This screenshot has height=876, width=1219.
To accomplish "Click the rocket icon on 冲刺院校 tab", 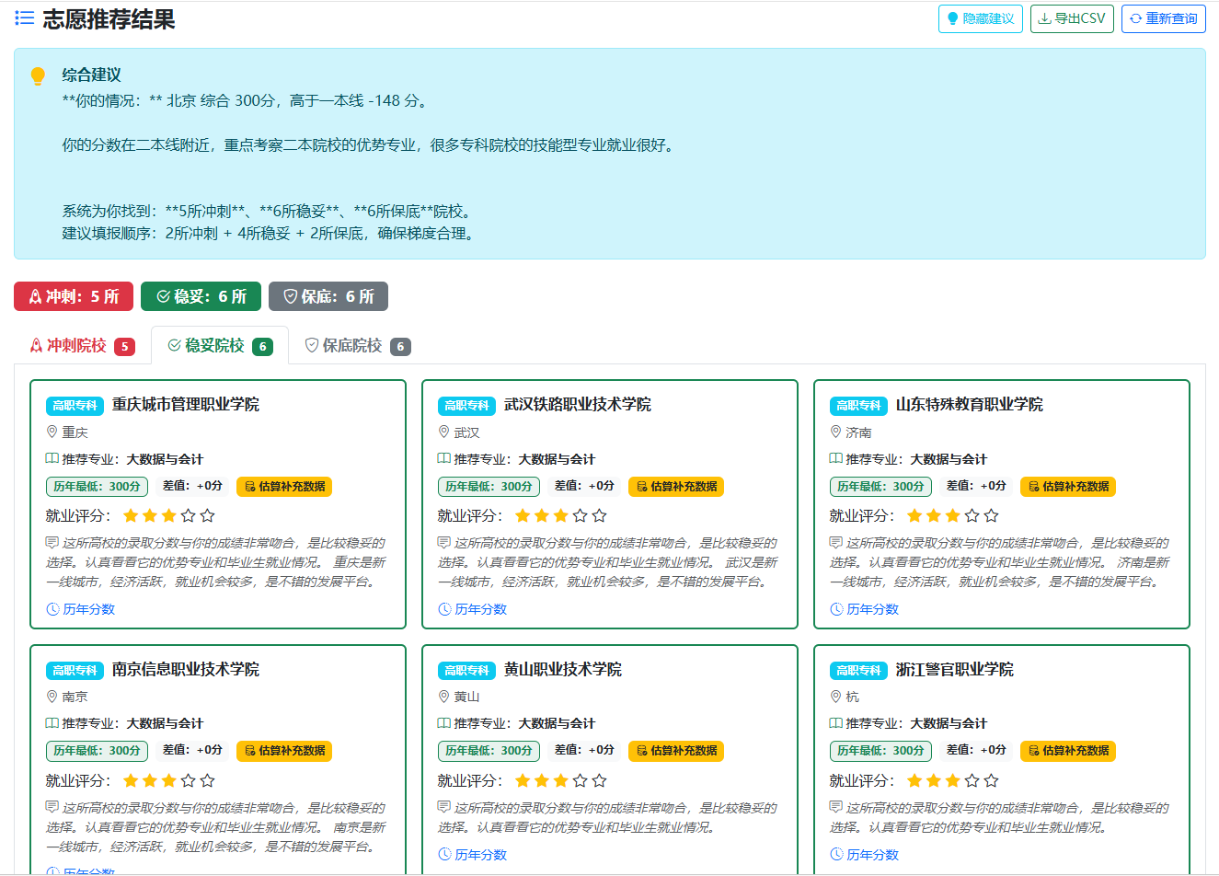I will 36,345.
